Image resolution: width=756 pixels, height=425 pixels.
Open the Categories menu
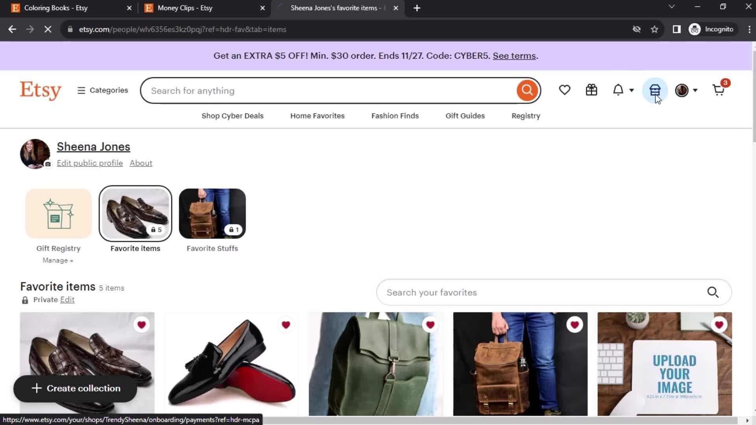point(102,90)
